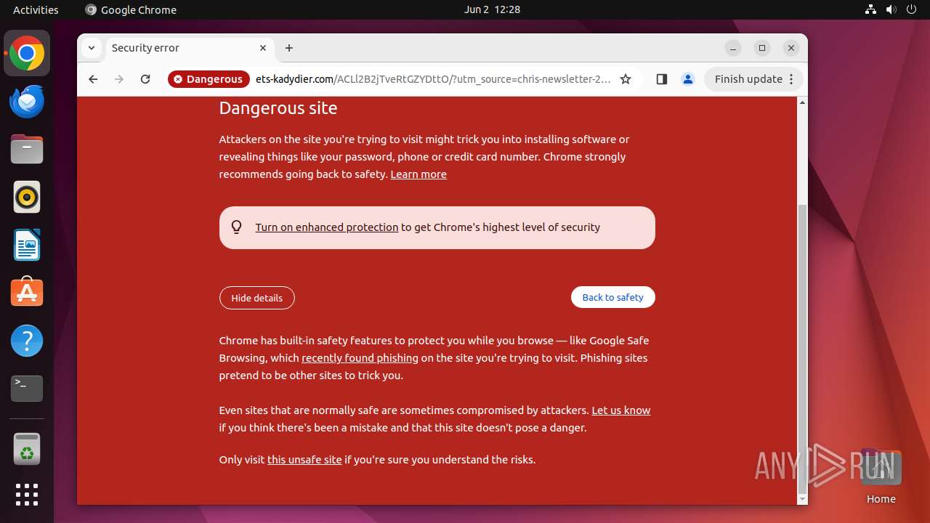Click the Dangerous site heading

[x=278, y=108]
